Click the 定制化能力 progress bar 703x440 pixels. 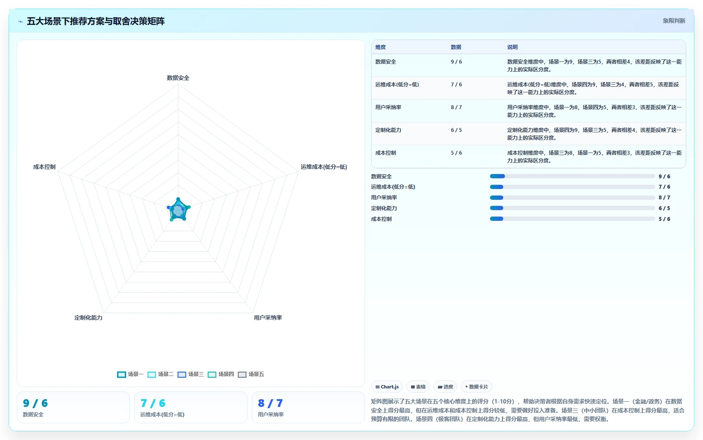coord(572,208)
